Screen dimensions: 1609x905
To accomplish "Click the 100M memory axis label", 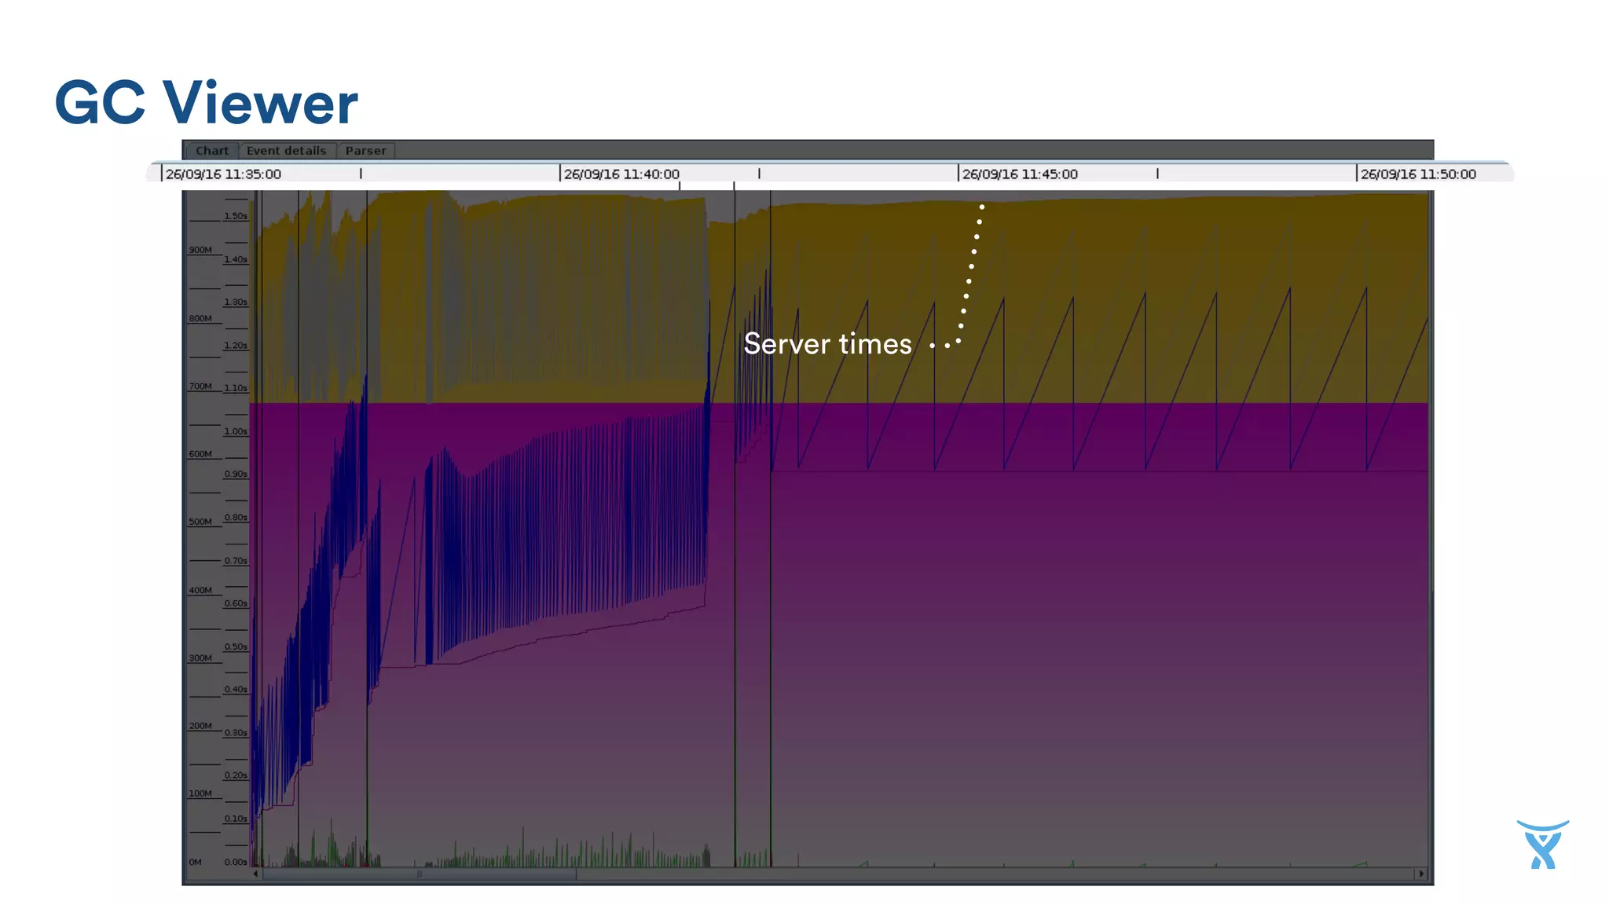I will (x=200, y=793).
